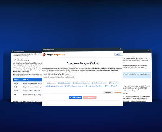Click the dashed file drop zone
This screenshot has width=162, height=132.
pos(83,103)
